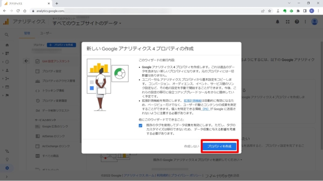
Task: Choose 作成しない to cancel the dialog
Action: click(x=192, y=146)
